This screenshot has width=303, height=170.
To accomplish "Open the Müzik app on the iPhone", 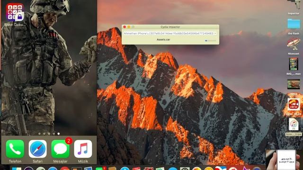I will pyautogui.click(x=83, y=149).
